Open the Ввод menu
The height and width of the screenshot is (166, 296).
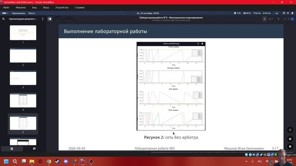[46, 7]
